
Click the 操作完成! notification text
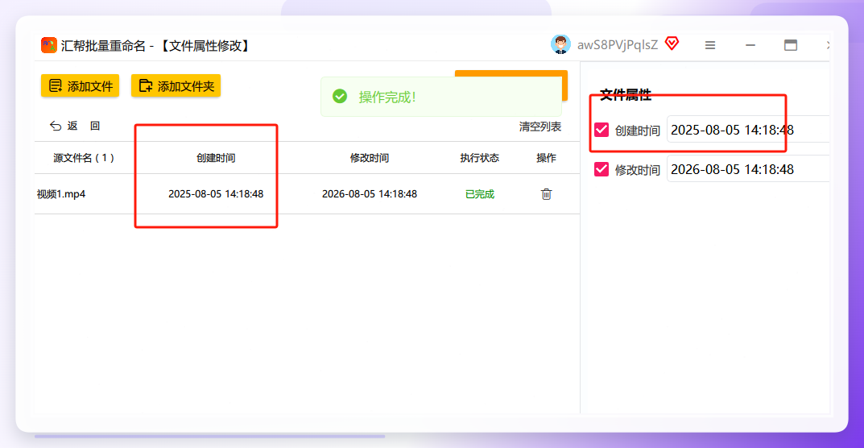click(387, 97)
